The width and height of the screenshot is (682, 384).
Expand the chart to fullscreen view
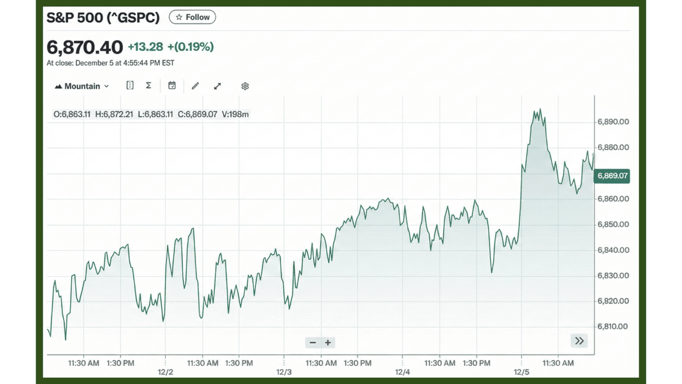point(217,85)
